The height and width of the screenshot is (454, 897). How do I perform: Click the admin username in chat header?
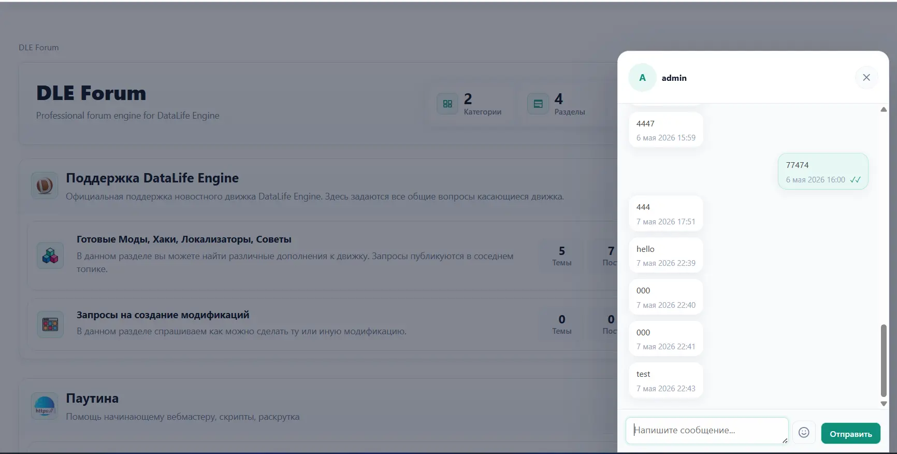click(674, 78)
